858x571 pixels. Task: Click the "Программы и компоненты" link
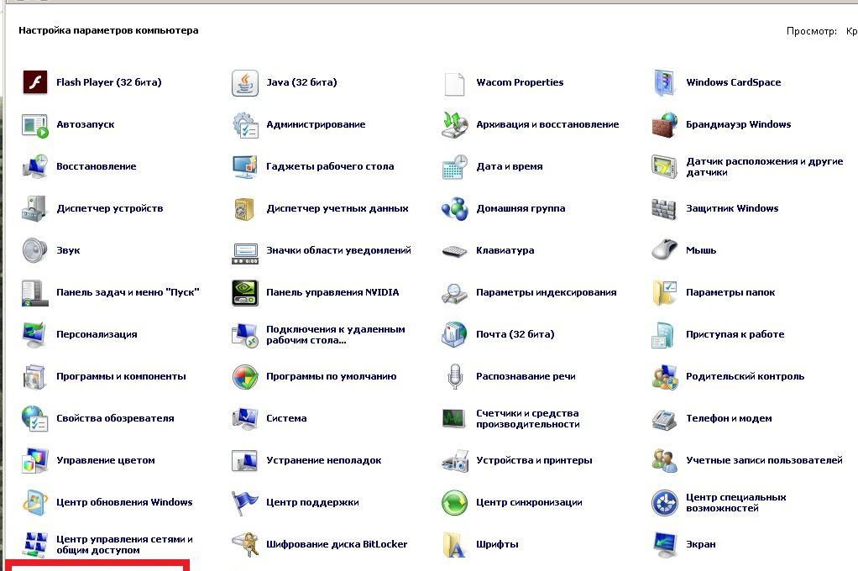121,377
